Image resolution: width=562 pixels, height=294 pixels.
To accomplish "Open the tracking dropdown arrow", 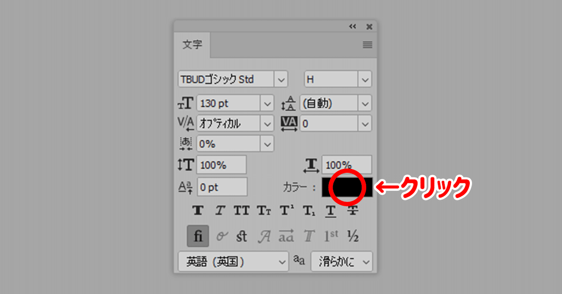I will [x=365, y=124].
